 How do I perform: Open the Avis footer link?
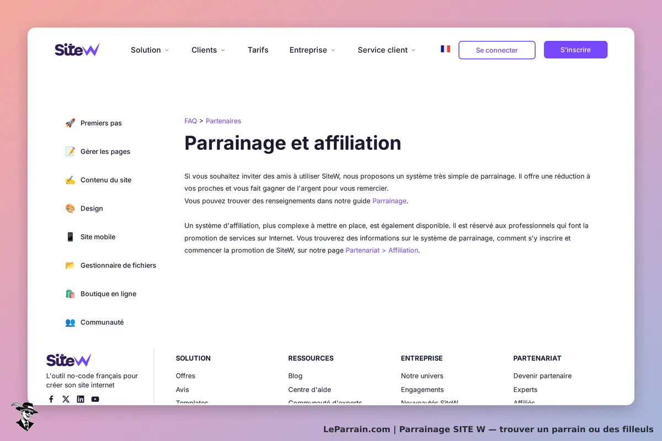click(183, 390)
